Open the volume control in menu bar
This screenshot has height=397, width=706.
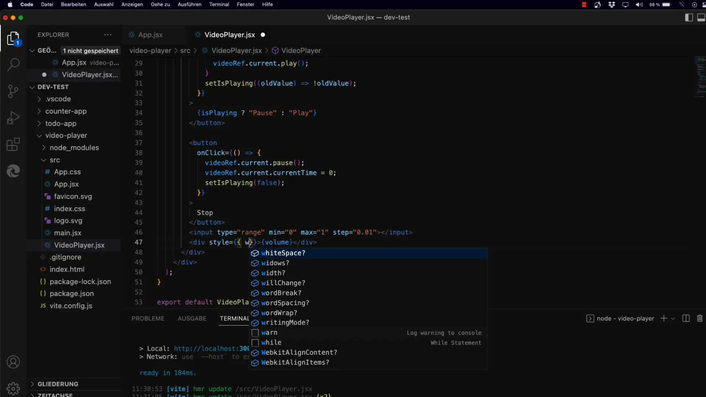(x=639, y=4)
